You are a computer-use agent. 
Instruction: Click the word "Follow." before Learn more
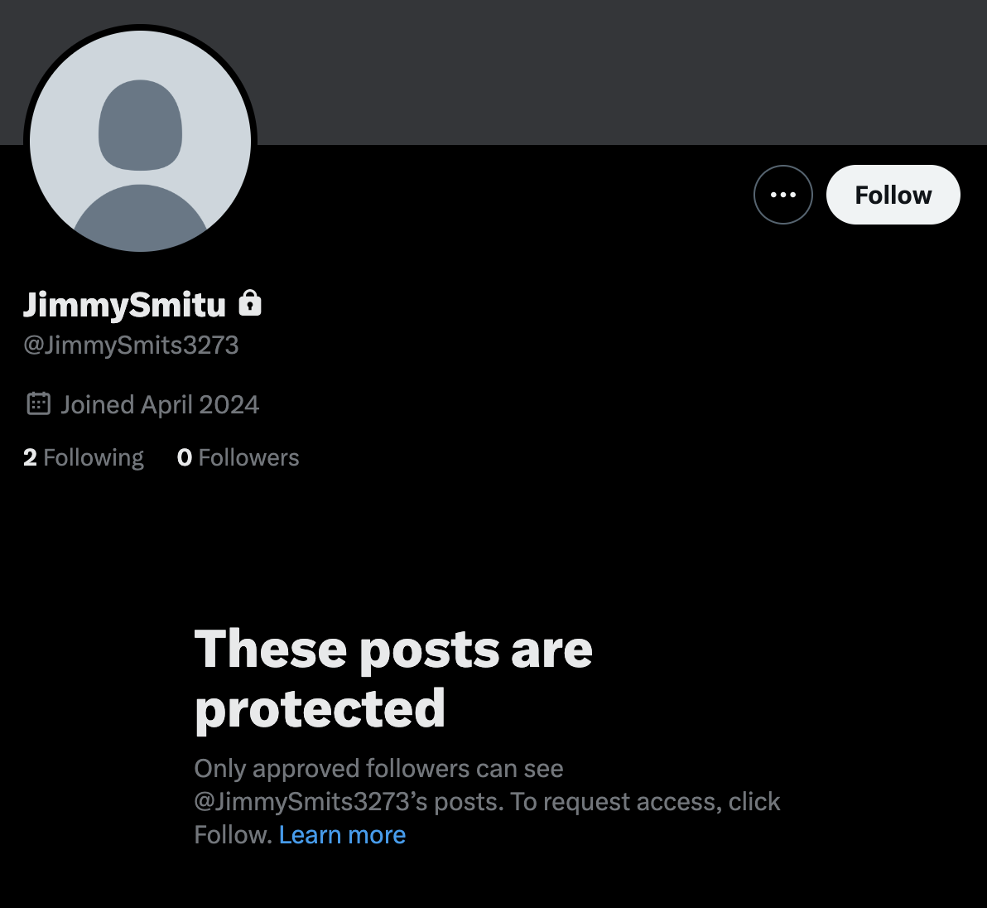point(233,835)
